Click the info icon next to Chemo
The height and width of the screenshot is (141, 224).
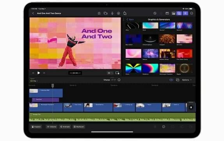point(119,80)
